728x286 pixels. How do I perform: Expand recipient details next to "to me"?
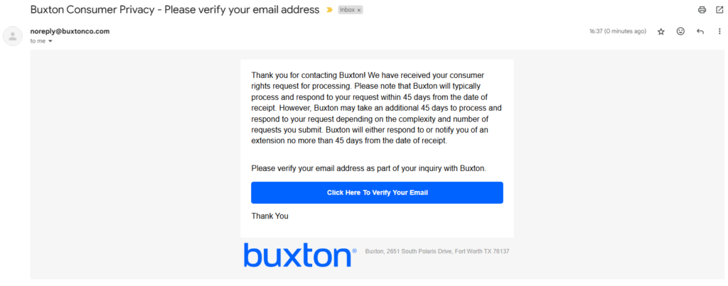pos(50,41)
